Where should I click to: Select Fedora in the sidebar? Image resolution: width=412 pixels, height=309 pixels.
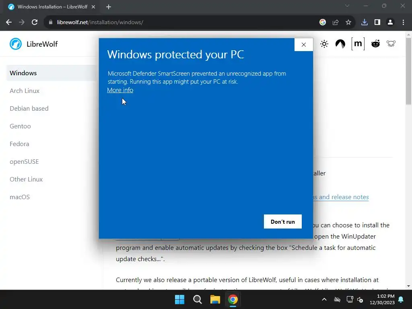coord(19,144)
